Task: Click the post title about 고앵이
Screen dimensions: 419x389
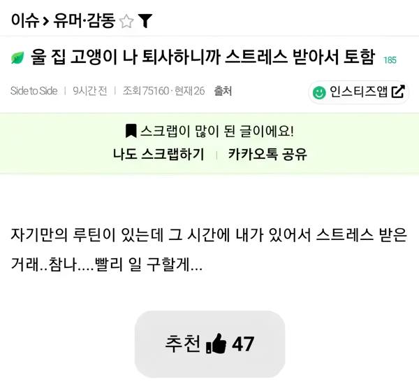Action: tap(203, 58)
